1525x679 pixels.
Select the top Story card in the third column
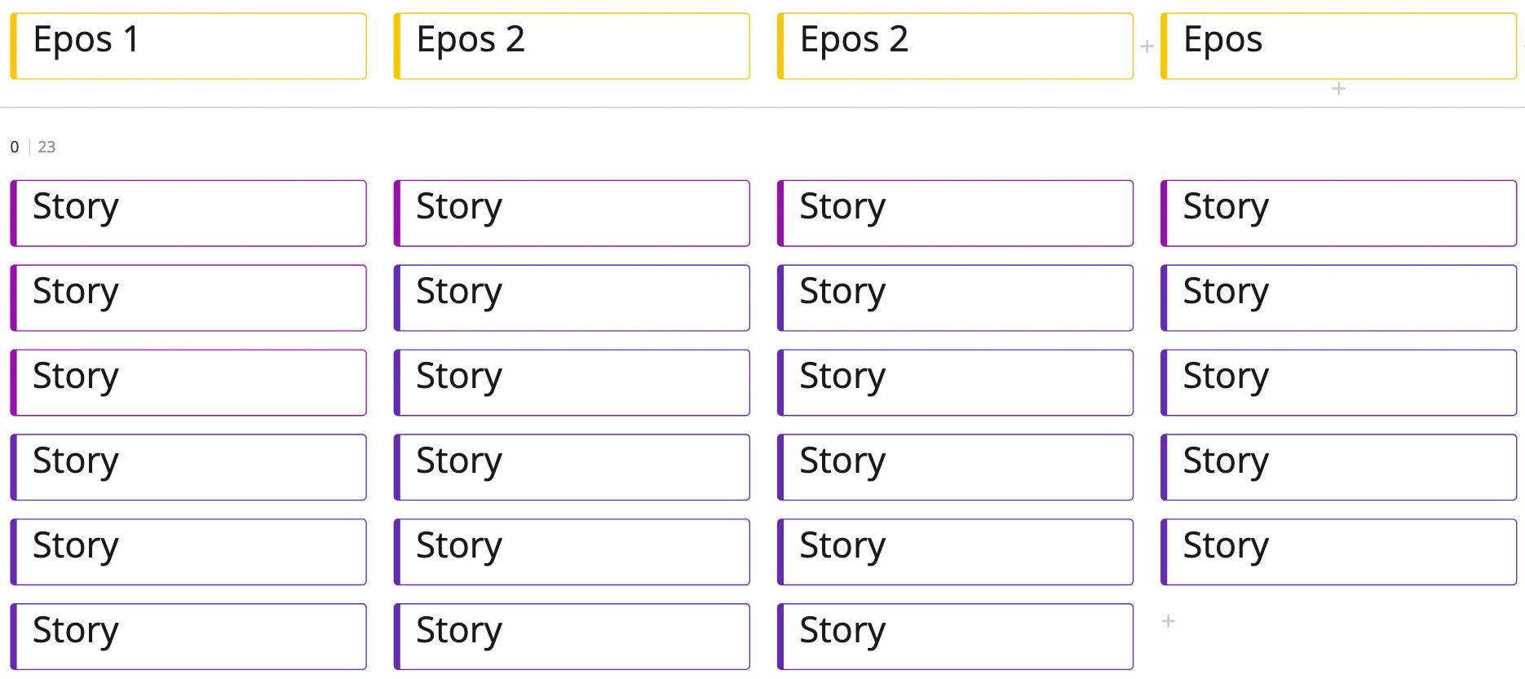click(955, 213)
